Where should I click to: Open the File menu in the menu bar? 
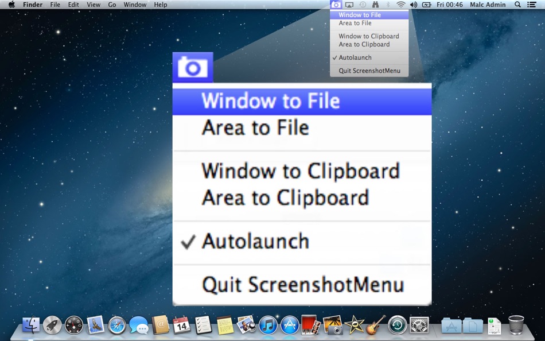coord(55,5)
